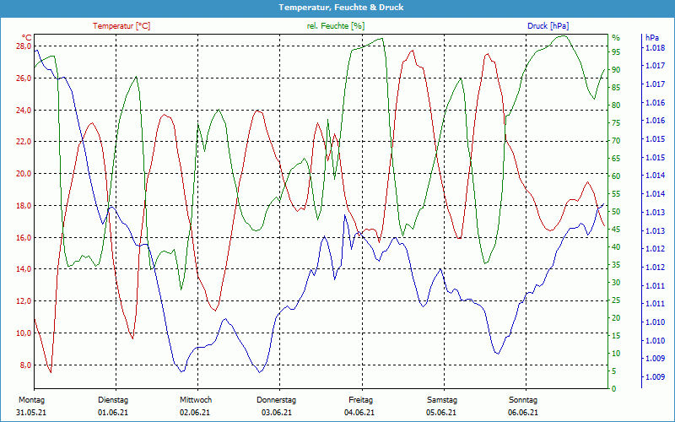The height and width of the screenshot is (422, 675).
Task: Click the 'Donnerstag' day label
Action: click(277, 399)
